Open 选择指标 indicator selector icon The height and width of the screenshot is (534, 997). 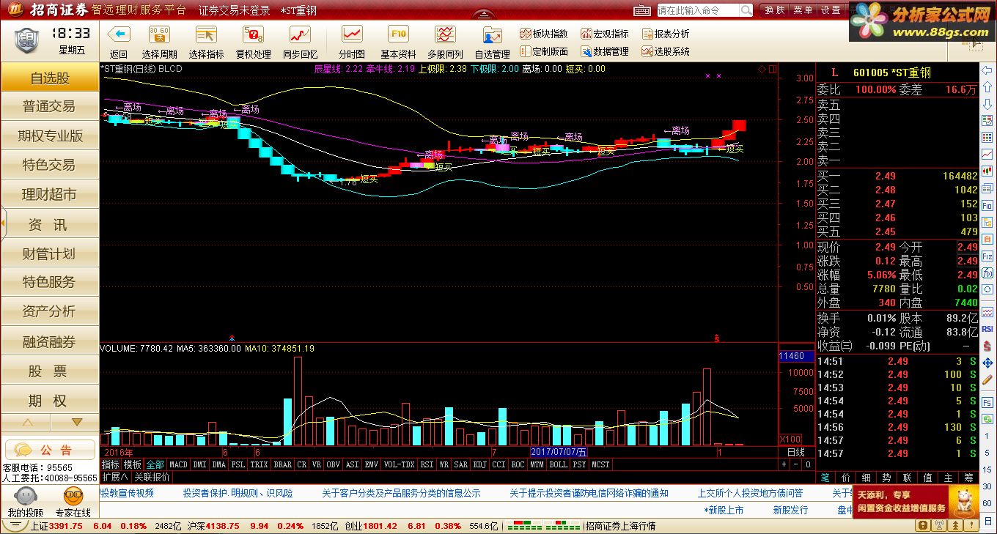pyautogui.click(x=206, y=34)
